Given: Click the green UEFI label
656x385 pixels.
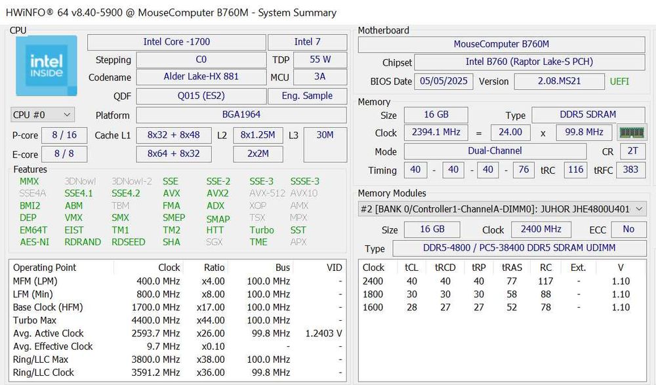Looking at the screenshot, I should pos(619,81).
